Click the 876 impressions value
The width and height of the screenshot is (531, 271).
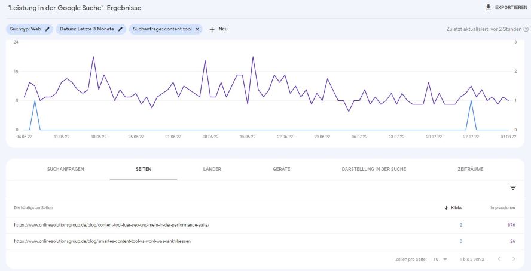(x=511, y=225)
